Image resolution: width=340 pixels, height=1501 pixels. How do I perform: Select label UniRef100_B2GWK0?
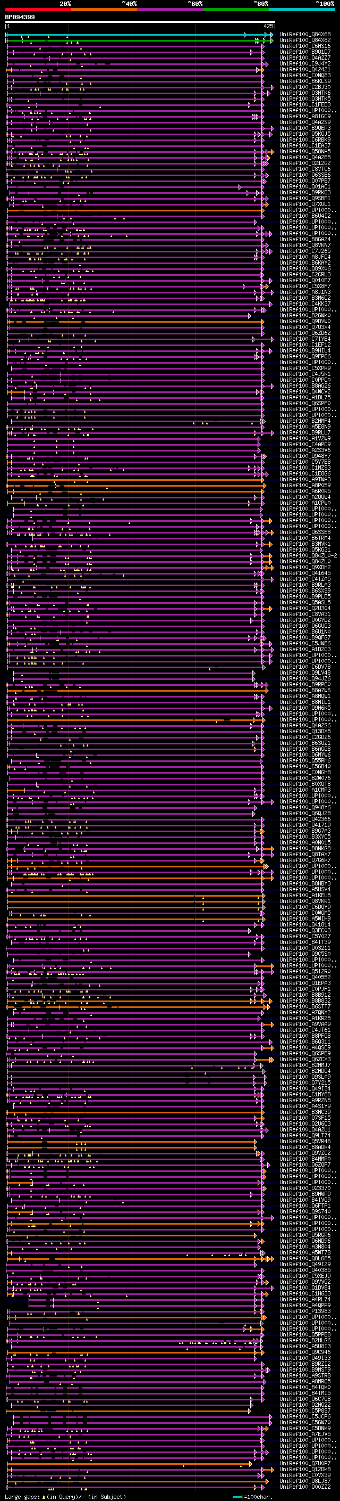[x=305, y=315]
